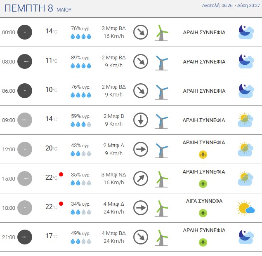Click the 4 Μπφ Δ wind text
Screen dimensions: 262x256
pyautogui.click(x=113, y=204)
